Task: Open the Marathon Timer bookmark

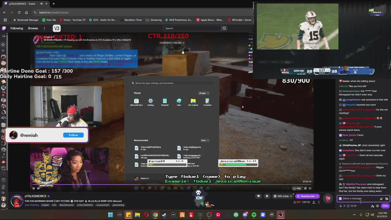Action: [131, 20]
